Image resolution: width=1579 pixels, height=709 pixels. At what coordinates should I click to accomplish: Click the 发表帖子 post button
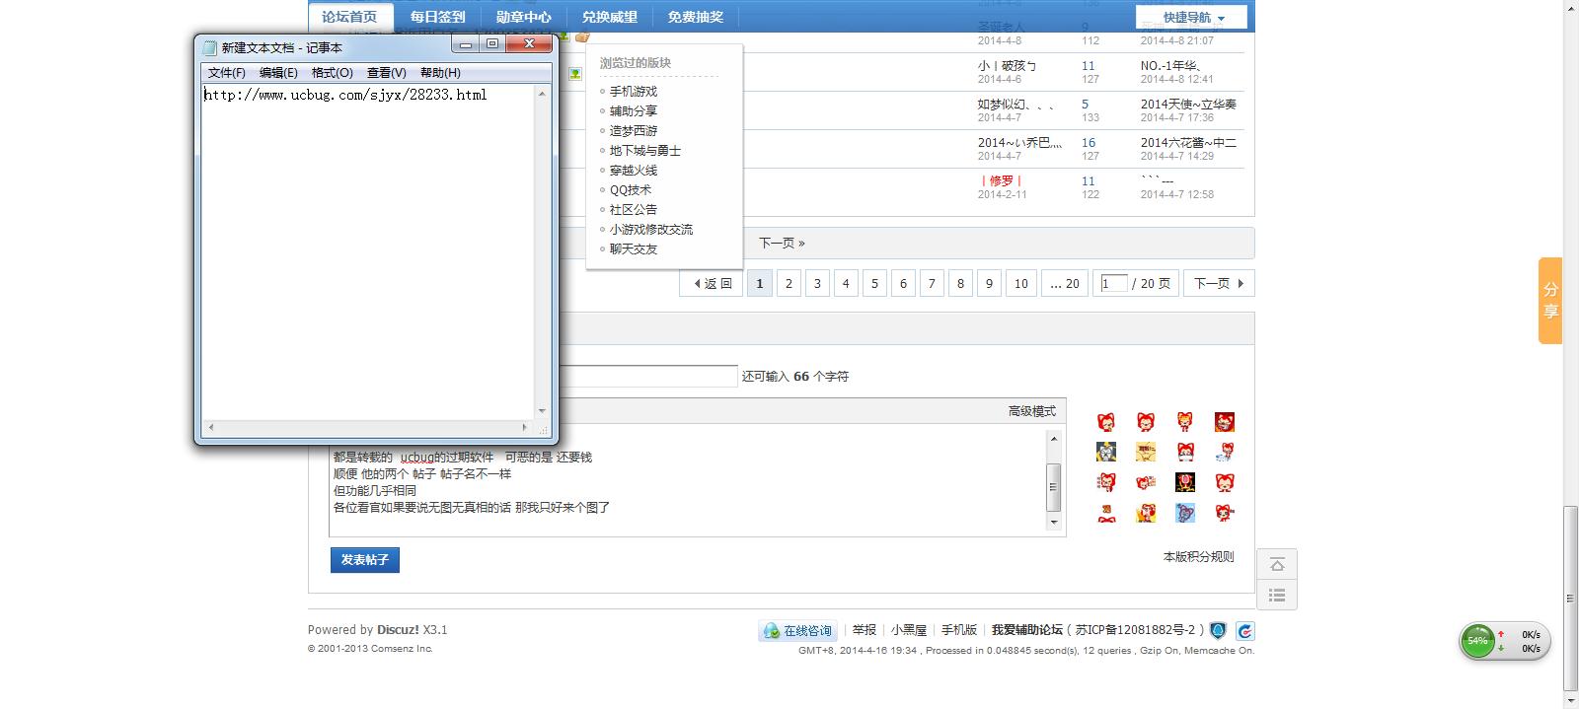pos(365,560)
